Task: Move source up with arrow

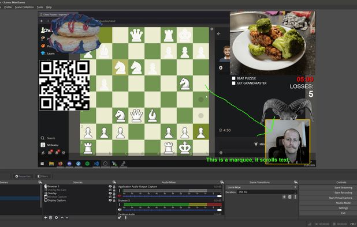Action: [62, 217]
